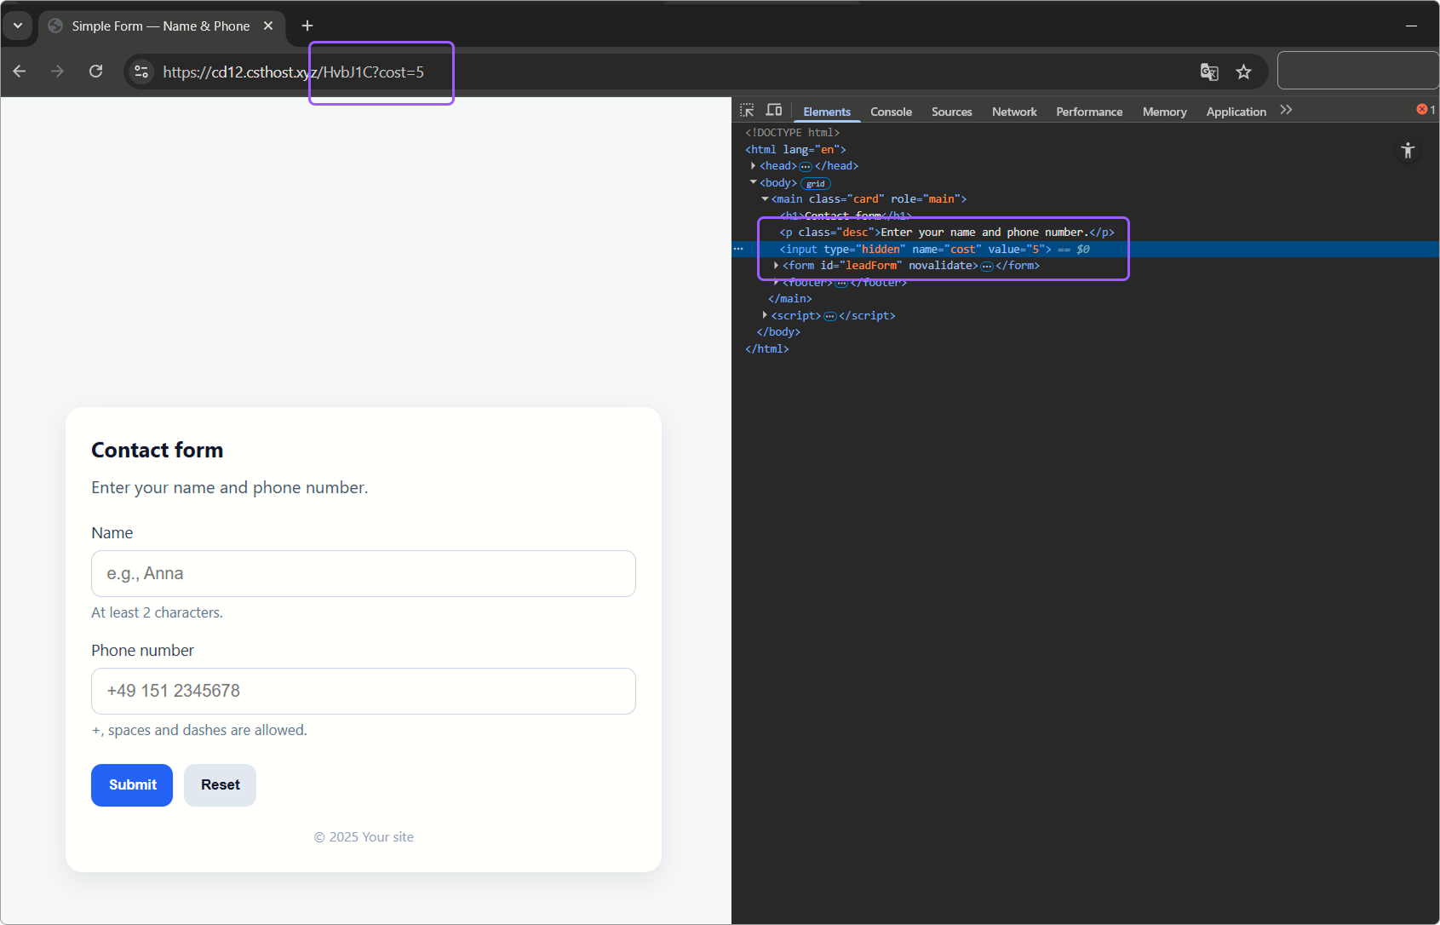The image size is (1440, 925).
Task: Open a new browser tab
Action: [x=307, y=26]
